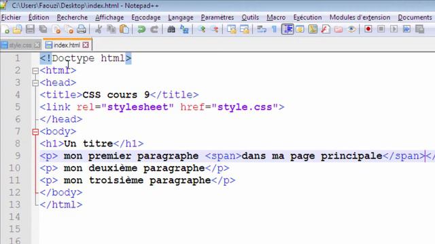Collapse the html fold marker

[x=35, y=70]
